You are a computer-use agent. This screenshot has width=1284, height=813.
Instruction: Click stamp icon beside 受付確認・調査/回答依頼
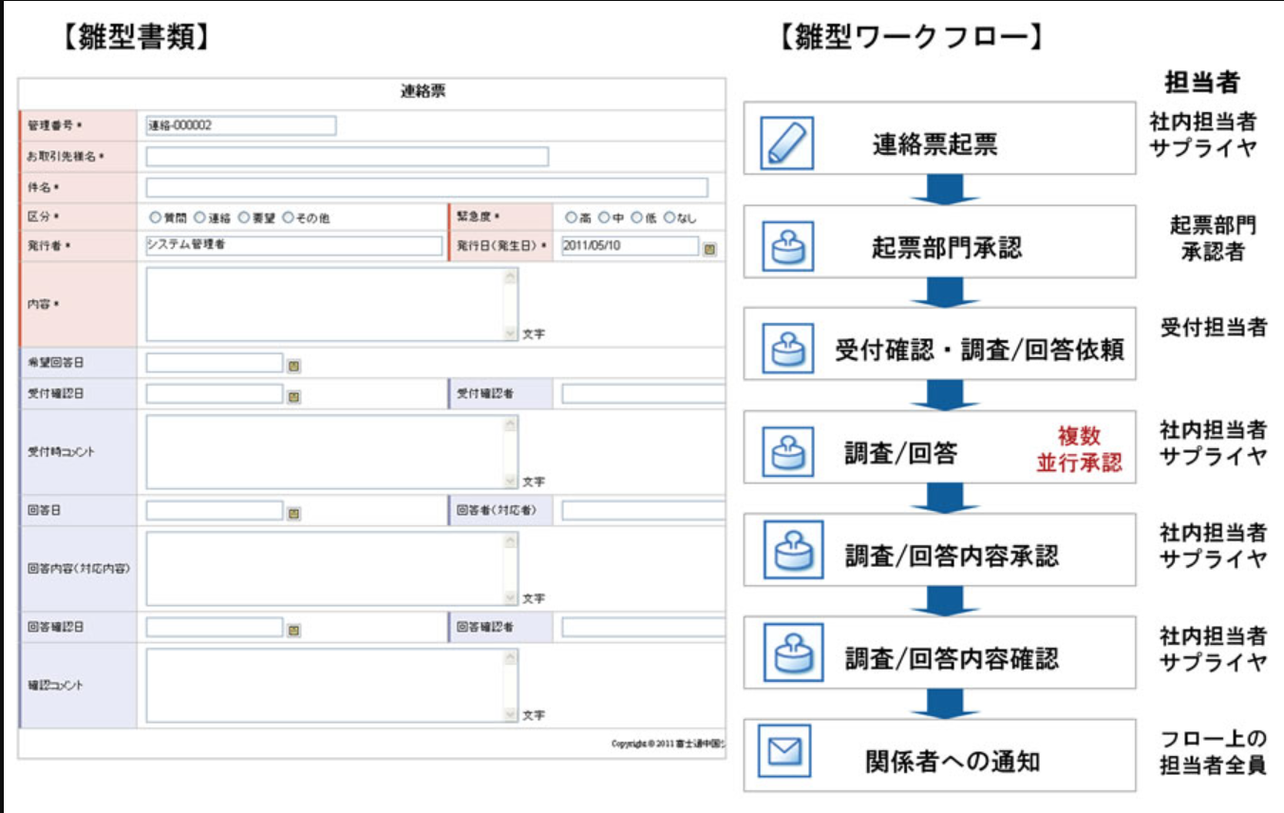point(787,349)
